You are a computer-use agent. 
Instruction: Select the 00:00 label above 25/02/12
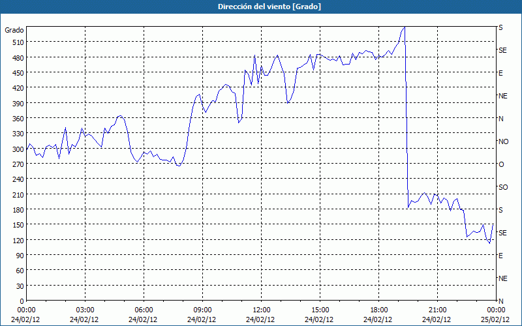(496, 310)
